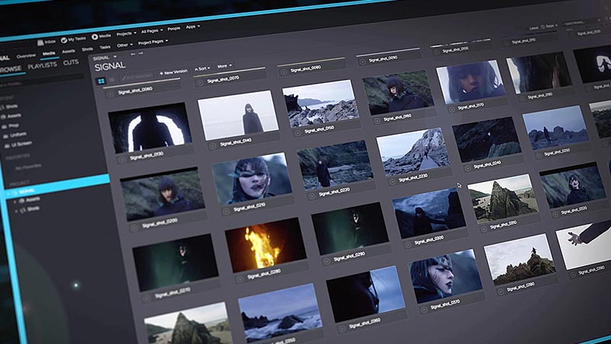Go to the Assets project tab
611x344 pixels.
click(68, 51)
